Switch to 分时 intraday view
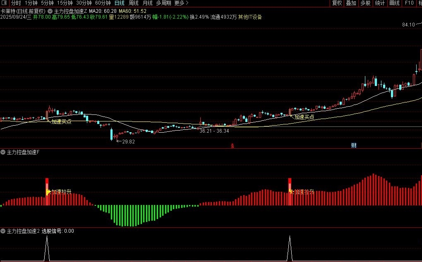Viewport: 422px width, 262px height. [x=16, y=3]
